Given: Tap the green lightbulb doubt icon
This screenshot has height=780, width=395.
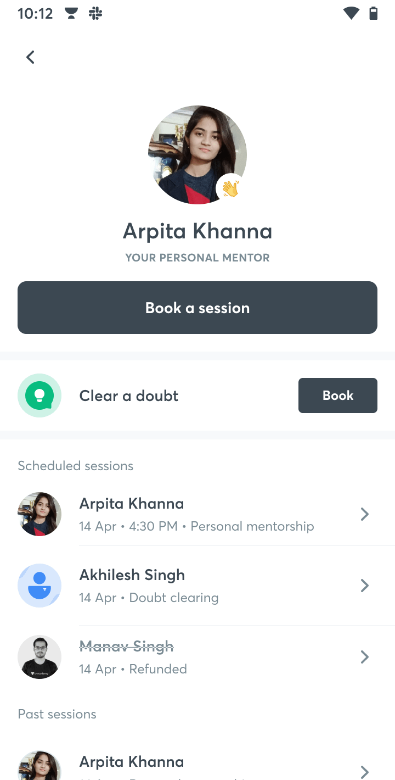Looking at the screenshot, I should point(39,395).
